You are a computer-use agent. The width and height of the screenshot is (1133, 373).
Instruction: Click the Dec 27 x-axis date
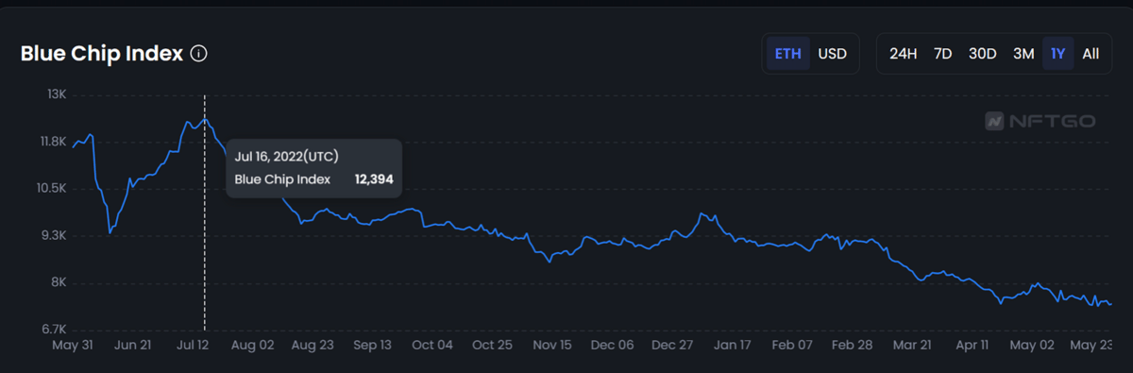(x=672, y=346)
